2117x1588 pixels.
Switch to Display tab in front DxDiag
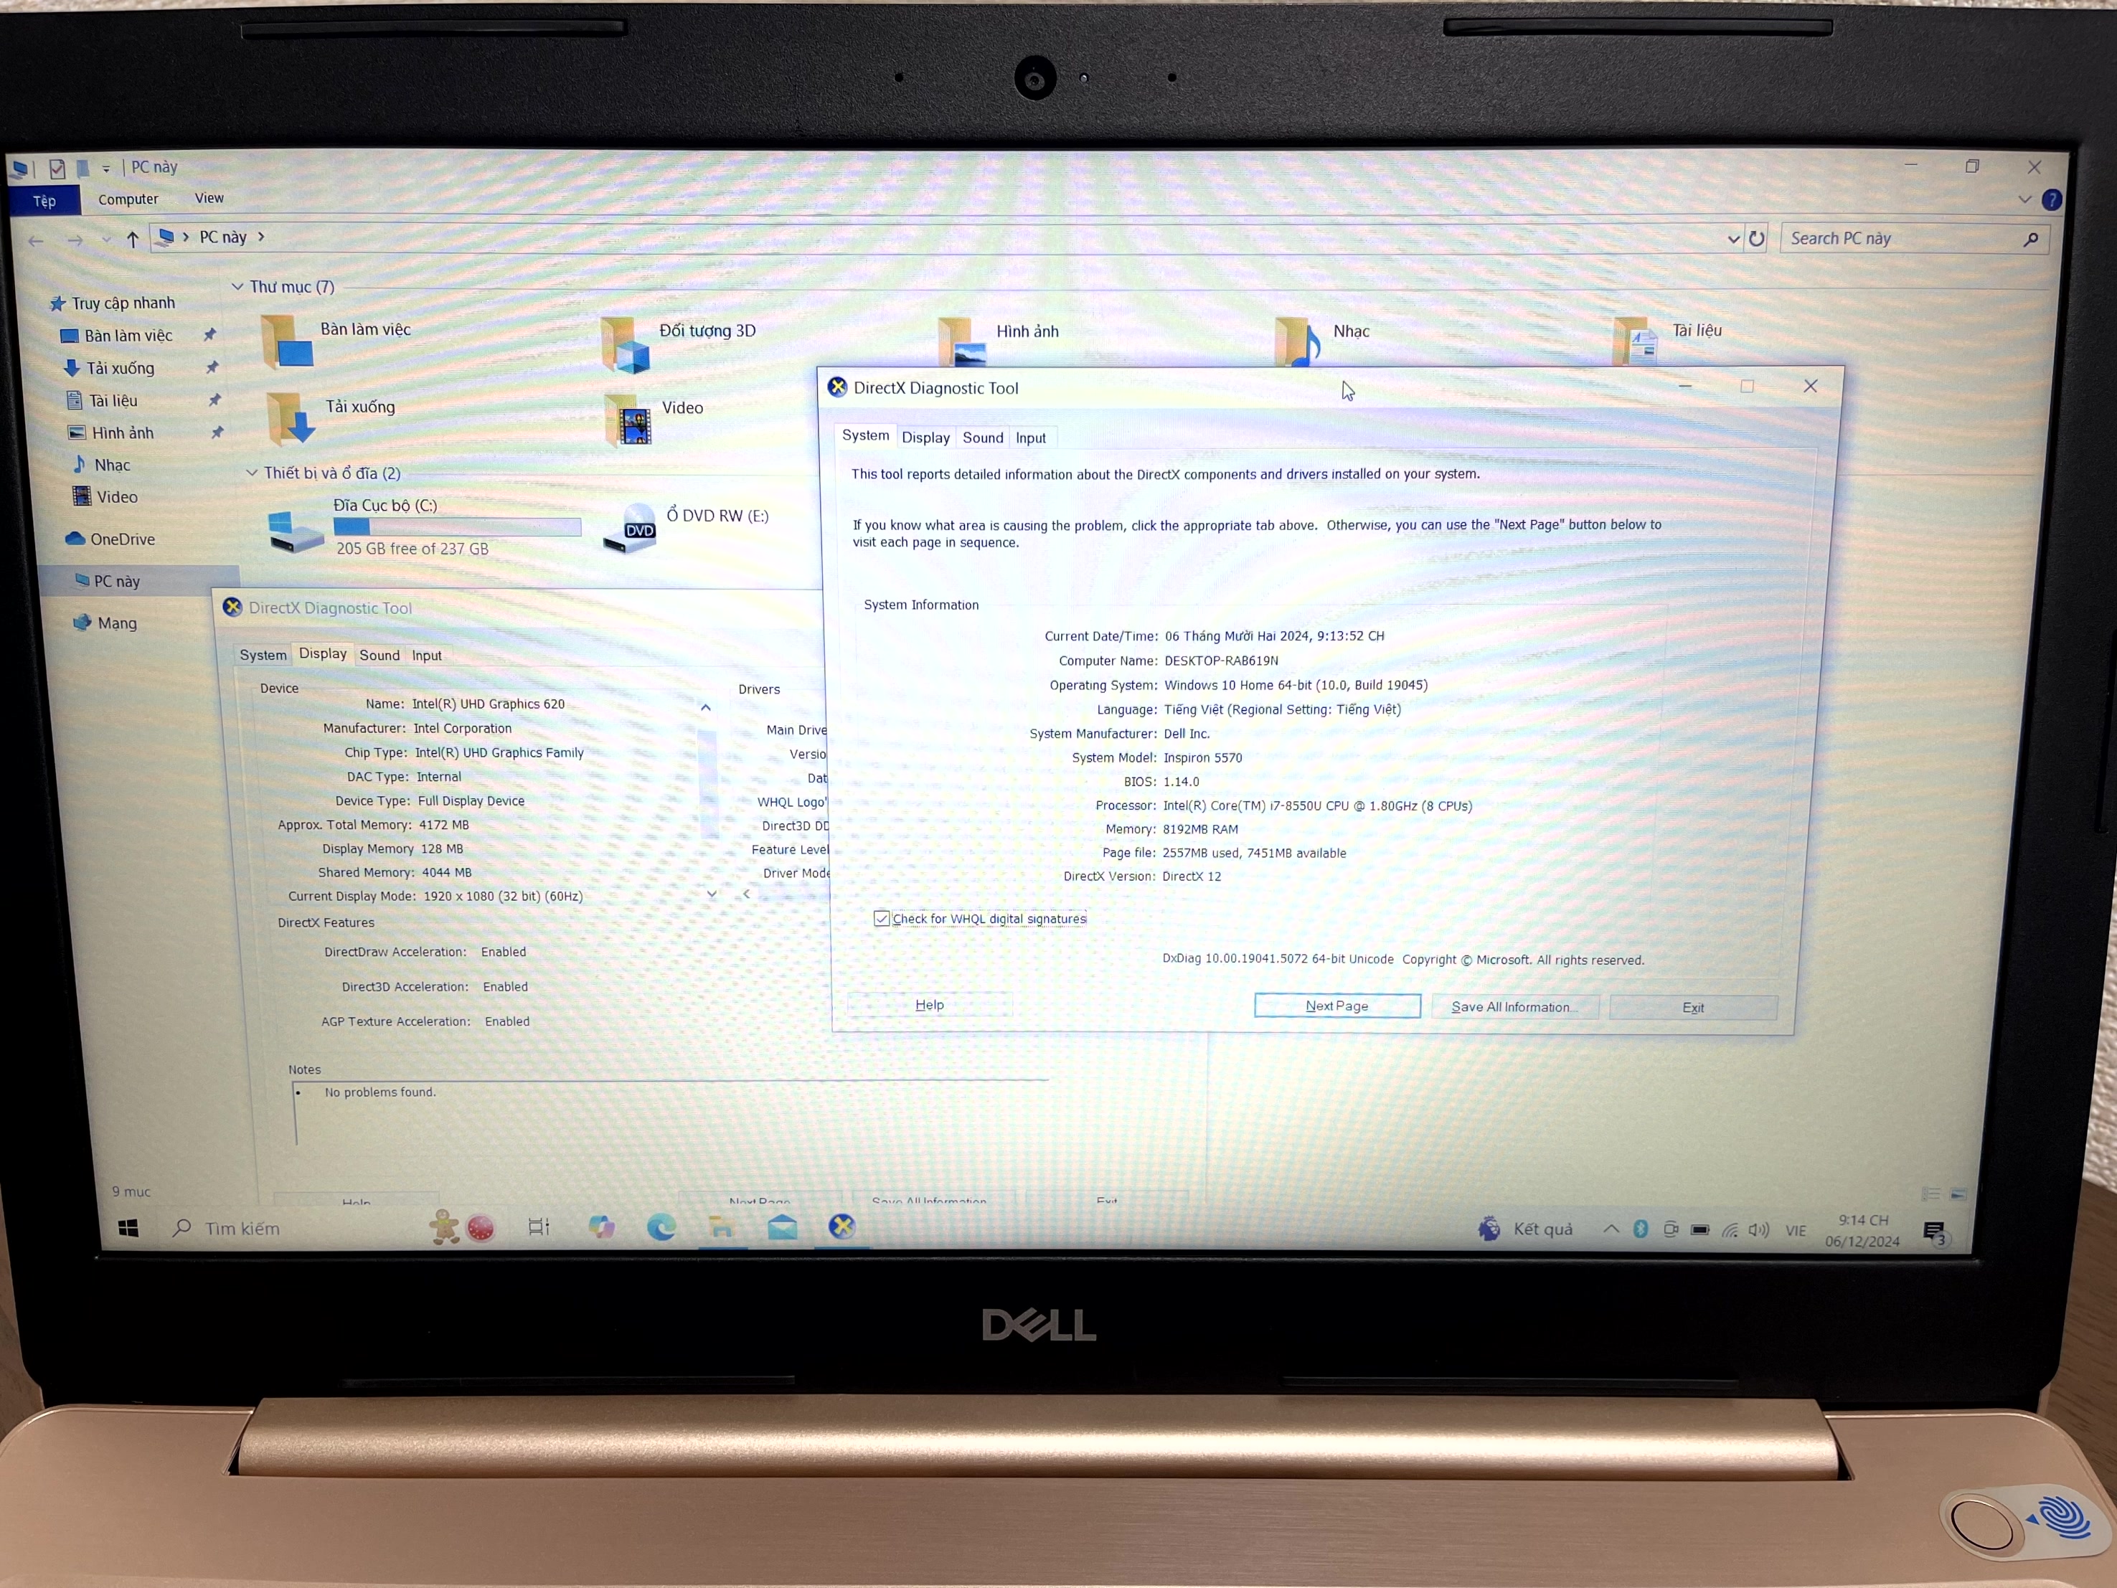925,438
